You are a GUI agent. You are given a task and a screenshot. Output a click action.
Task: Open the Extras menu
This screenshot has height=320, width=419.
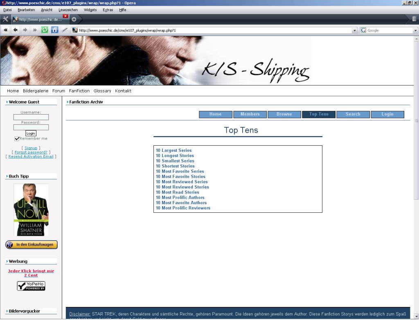[108, 10]
